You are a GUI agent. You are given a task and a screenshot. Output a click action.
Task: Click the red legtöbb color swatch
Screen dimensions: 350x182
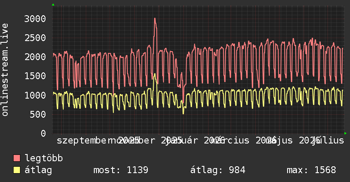click(x=17, y=158)
